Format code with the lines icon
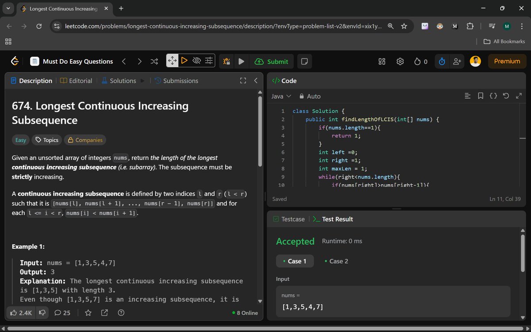This screenshot has height=332, width=531. (467, 96)
